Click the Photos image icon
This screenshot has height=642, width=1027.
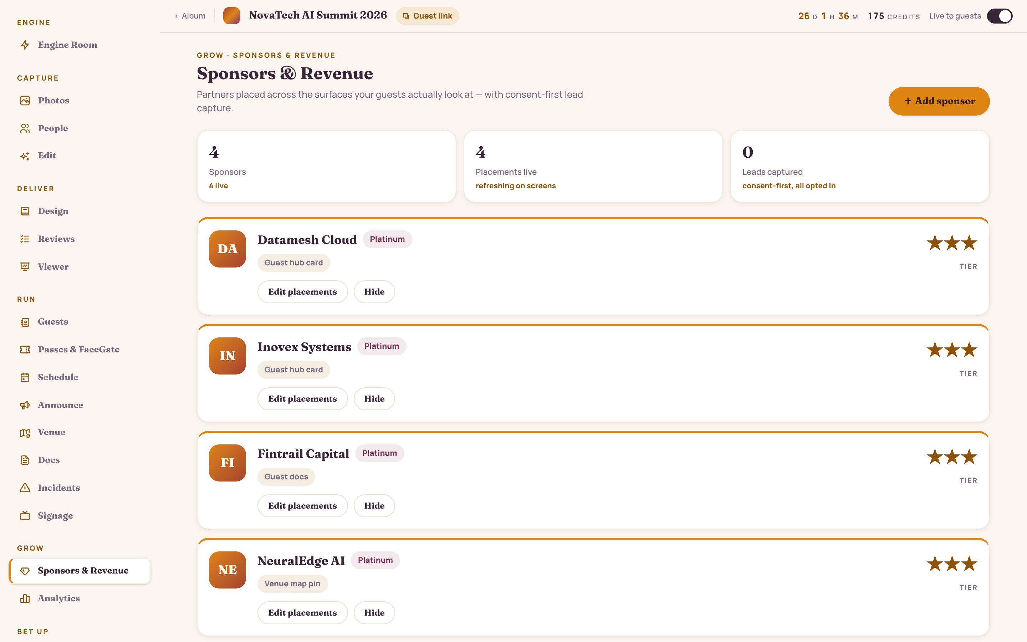(x=25, y=101)
